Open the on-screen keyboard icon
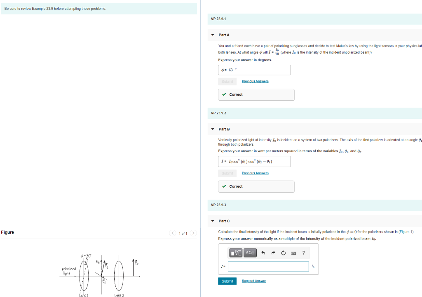Screen dimensions: 422x297 click(x=293, y=253)
